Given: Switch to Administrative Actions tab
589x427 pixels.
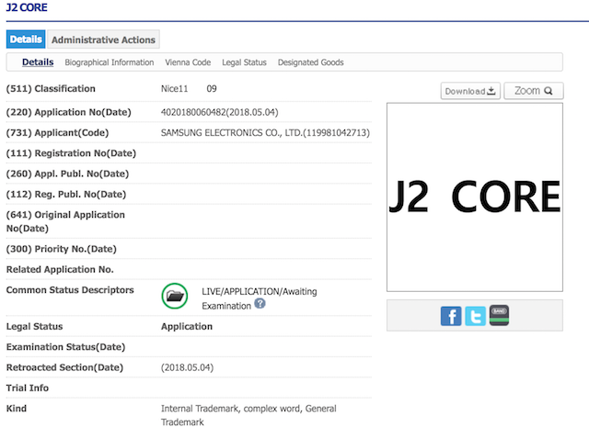Looking at the screenshot, I should point(103,39).
